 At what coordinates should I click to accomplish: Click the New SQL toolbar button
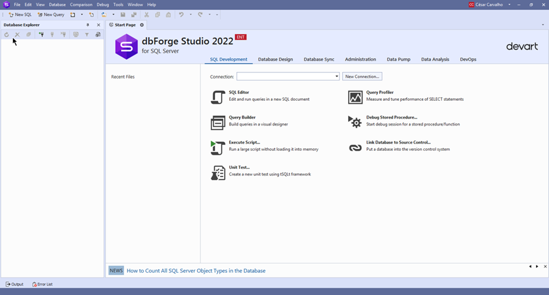point(20,14)
